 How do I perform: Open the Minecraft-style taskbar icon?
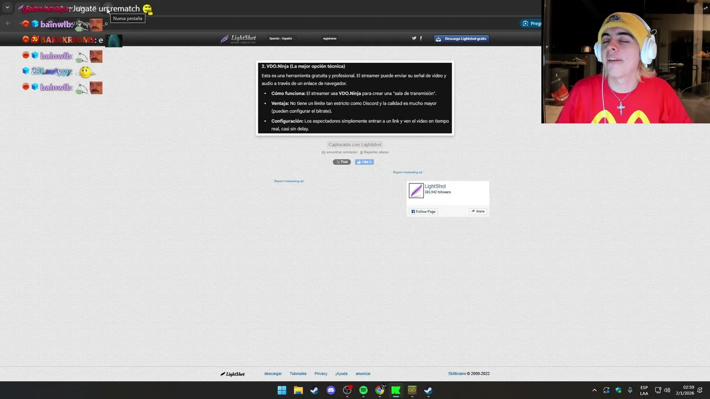coord(412,390)
